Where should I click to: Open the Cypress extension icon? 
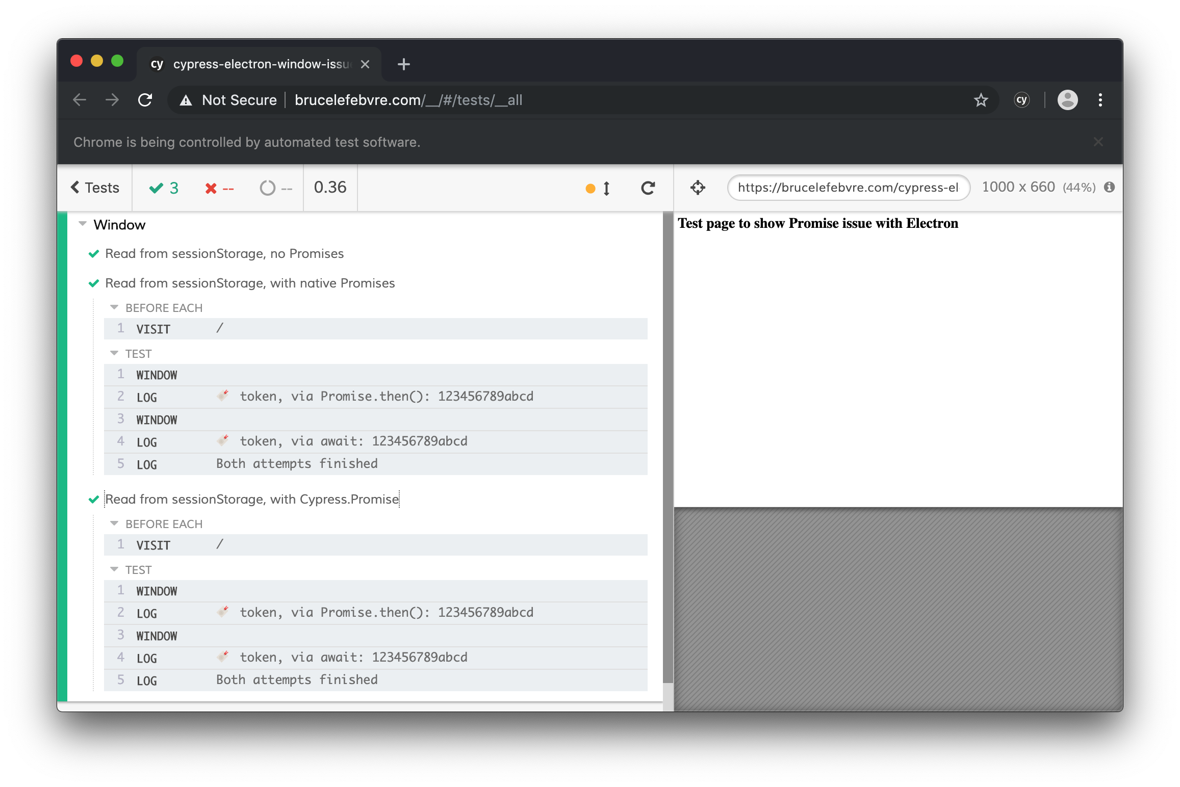pyautogui.click(x=1021, y=100)
